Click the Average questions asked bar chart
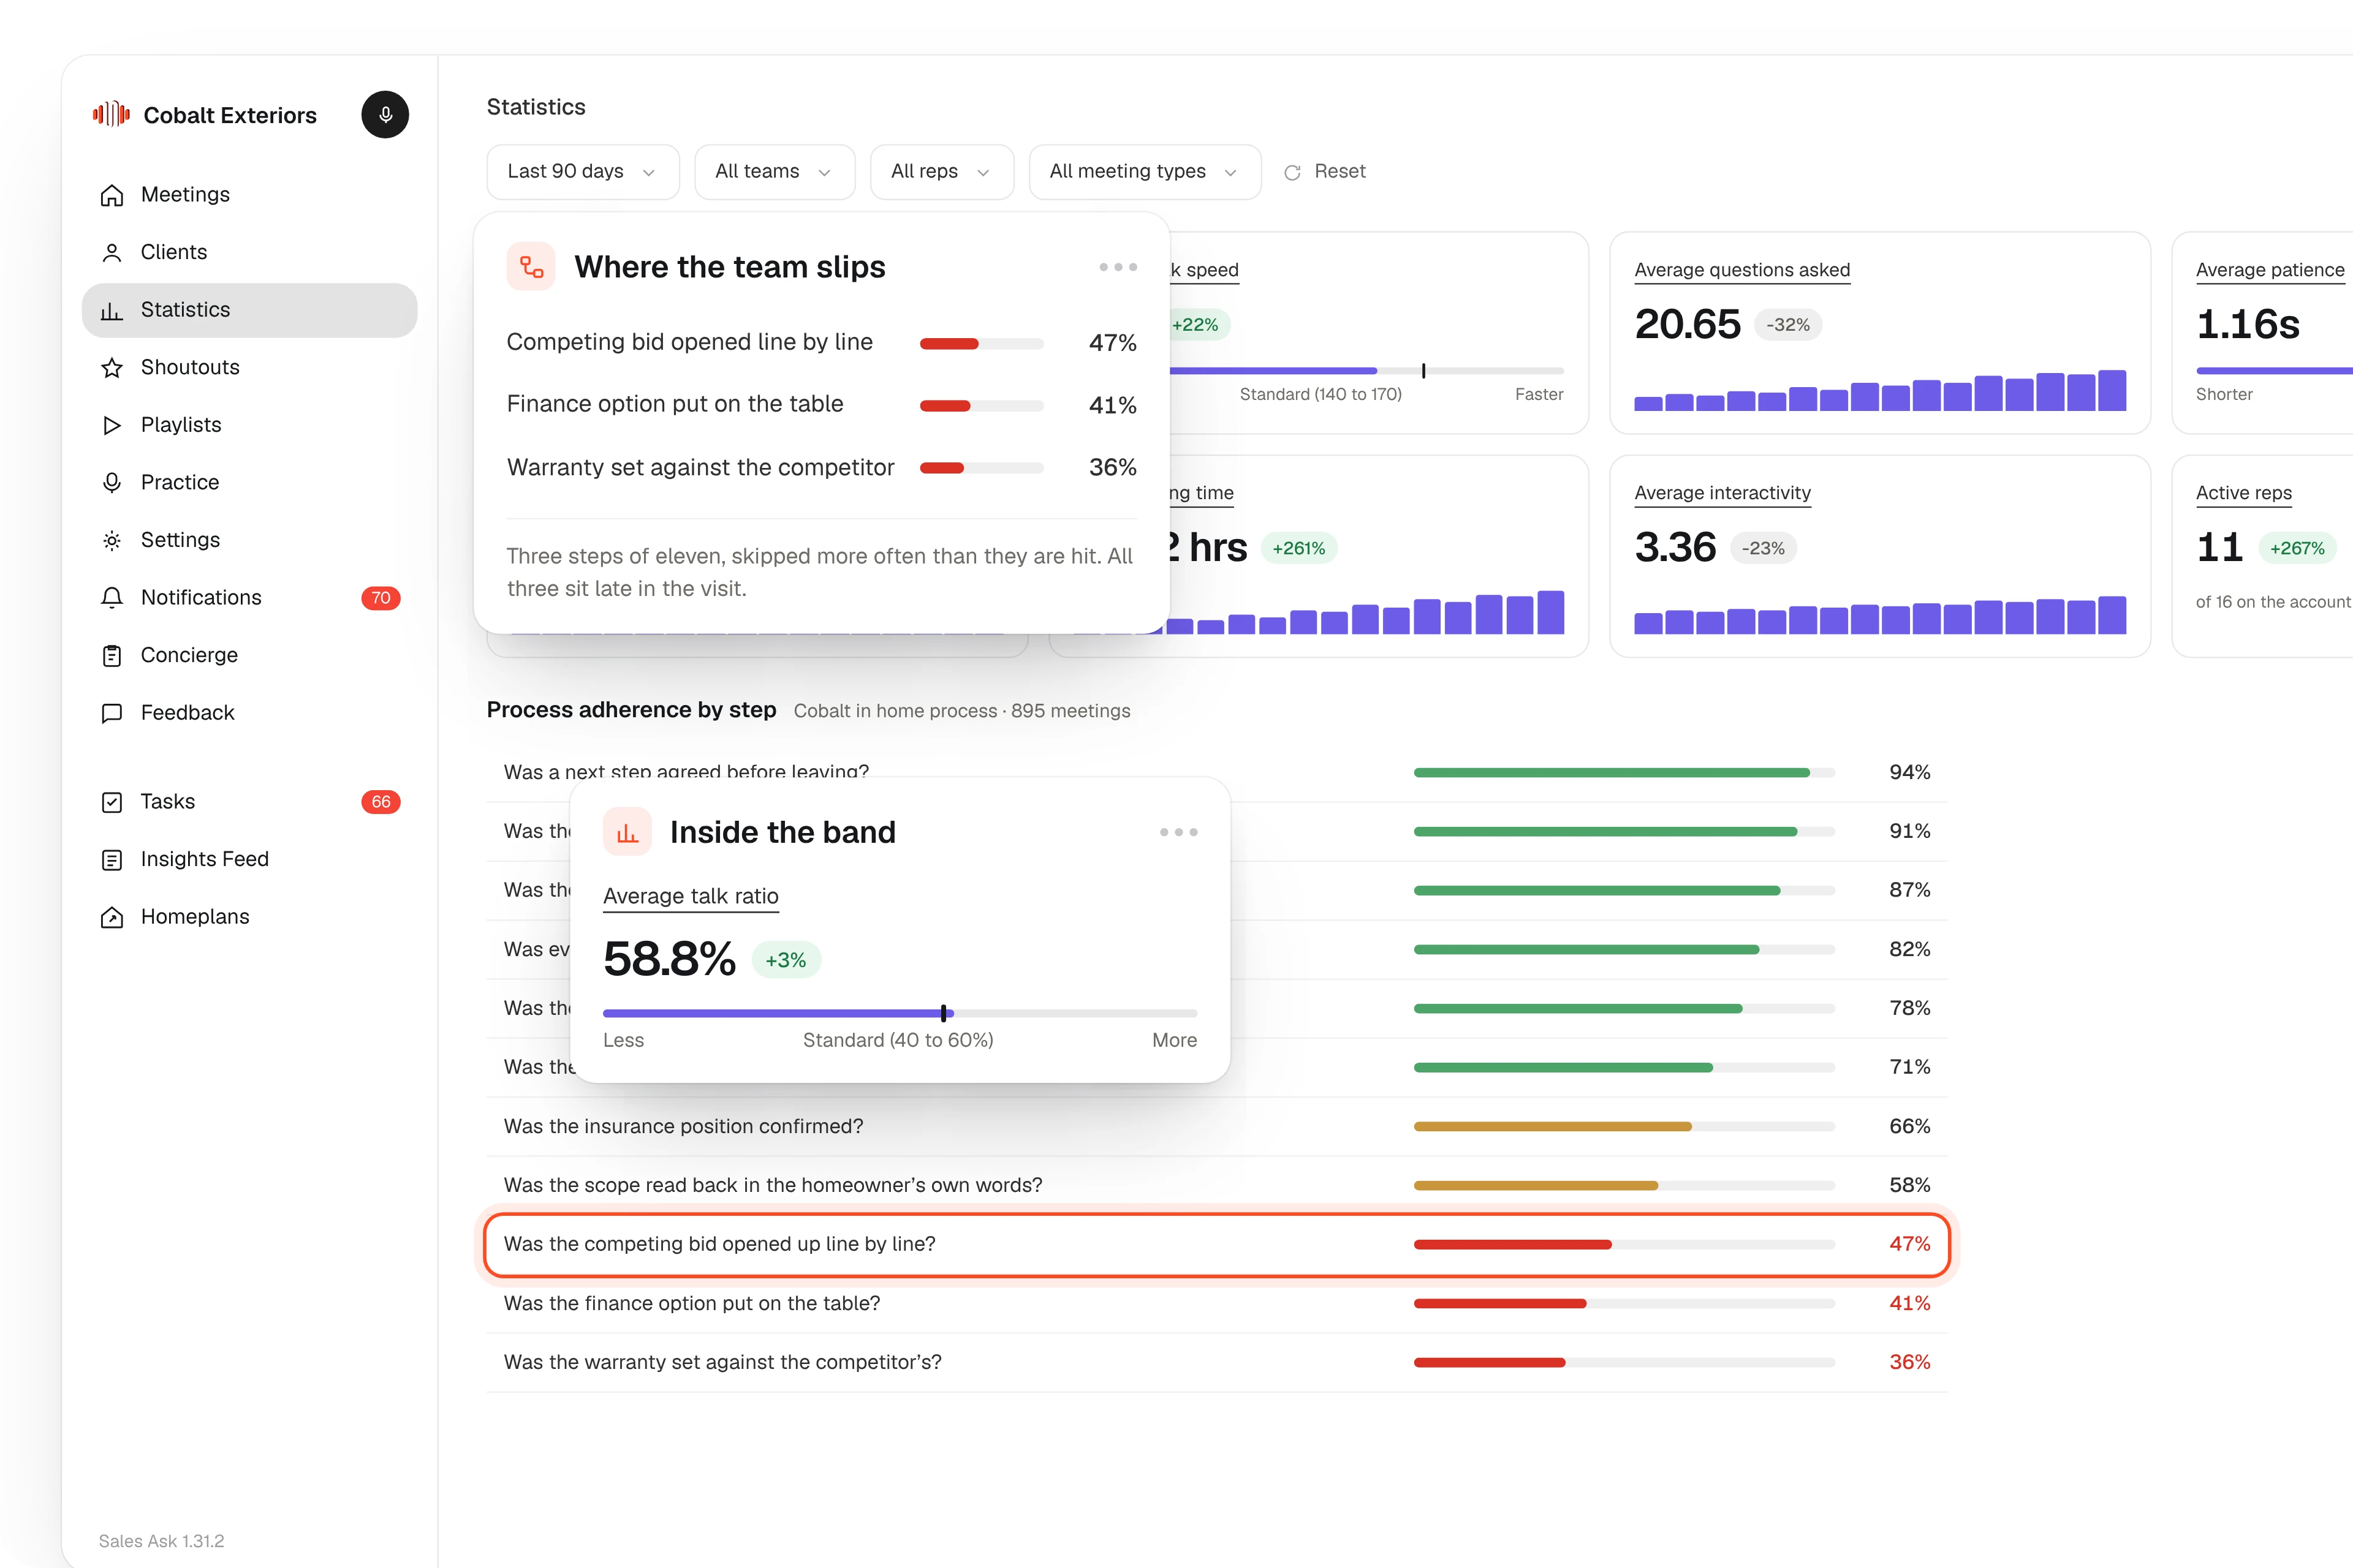This screenshot has height=1568, width=2353. [1880, 391]
